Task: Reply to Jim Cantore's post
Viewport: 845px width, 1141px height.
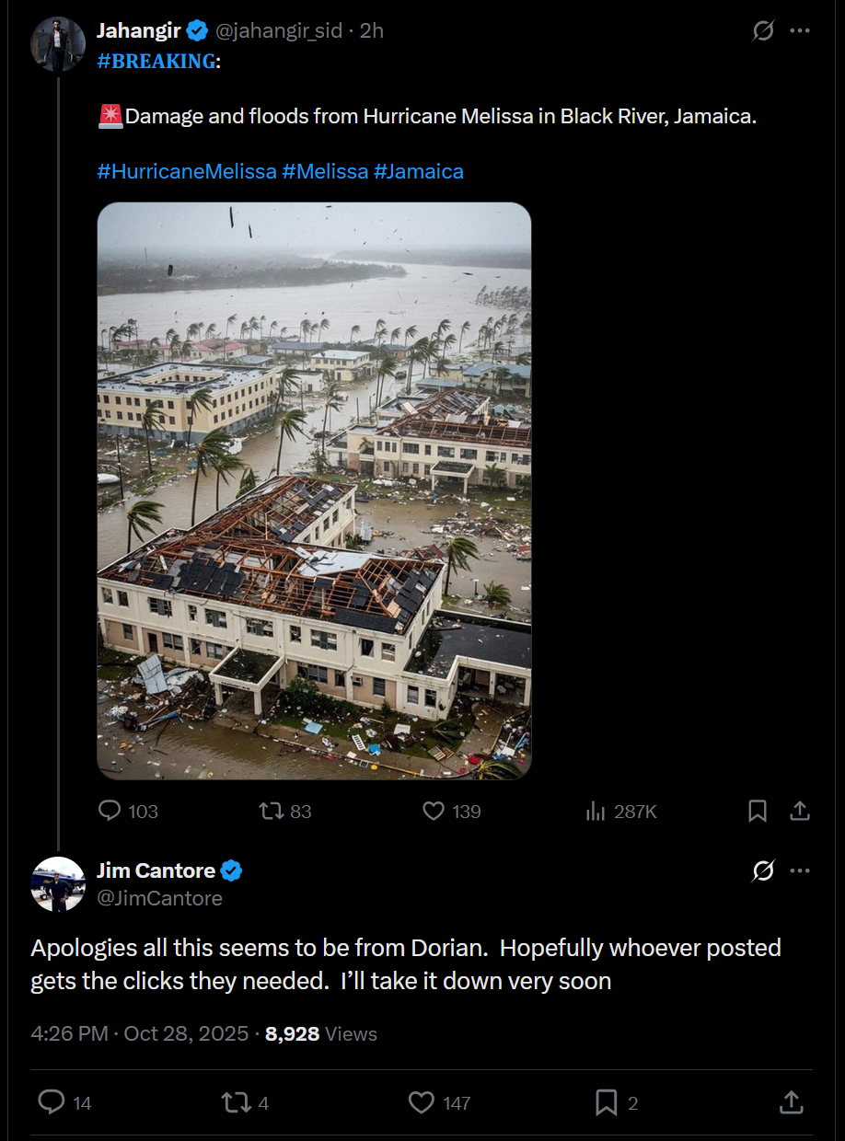Action: point(52,1101)
